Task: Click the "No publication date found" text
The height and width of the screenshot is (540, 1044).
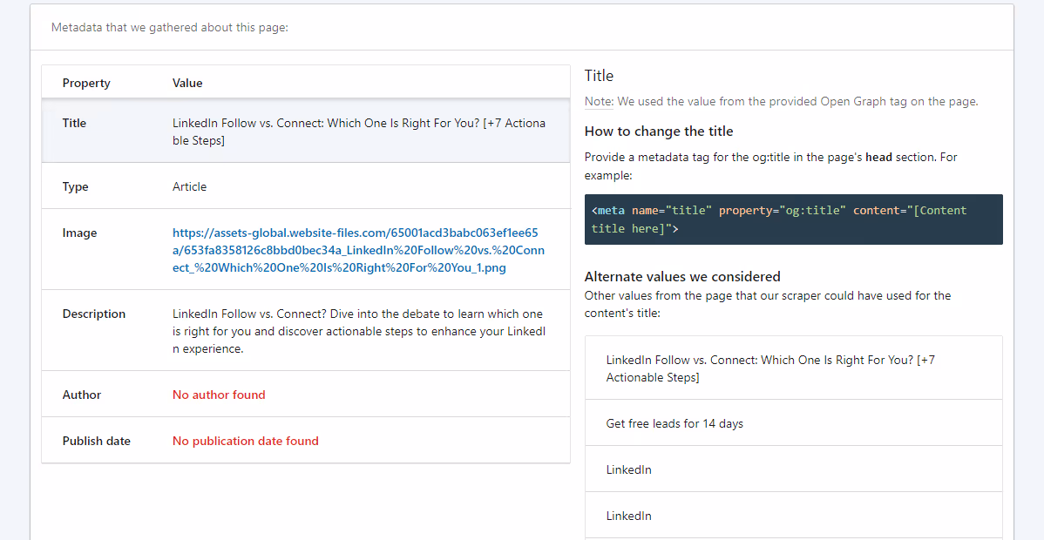Action: click(x=245, y=441)
